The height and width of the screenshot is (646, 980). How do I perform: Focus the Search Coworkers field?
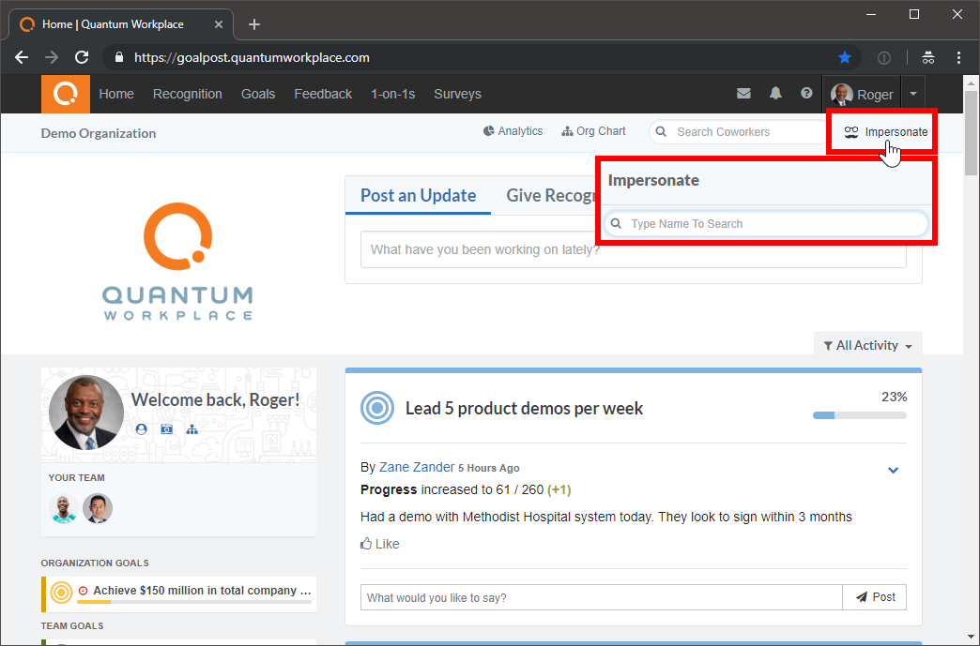click(740, 131)
